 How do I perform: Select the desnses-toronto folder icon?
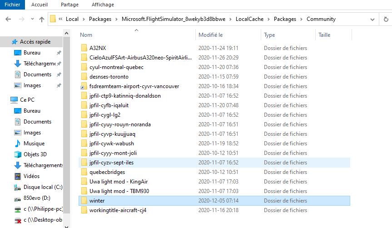(84, 76)
